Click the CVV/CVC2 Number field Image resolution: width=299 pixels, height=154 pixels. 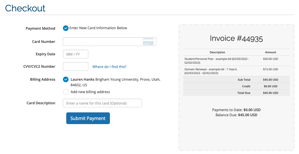point(76,66)
